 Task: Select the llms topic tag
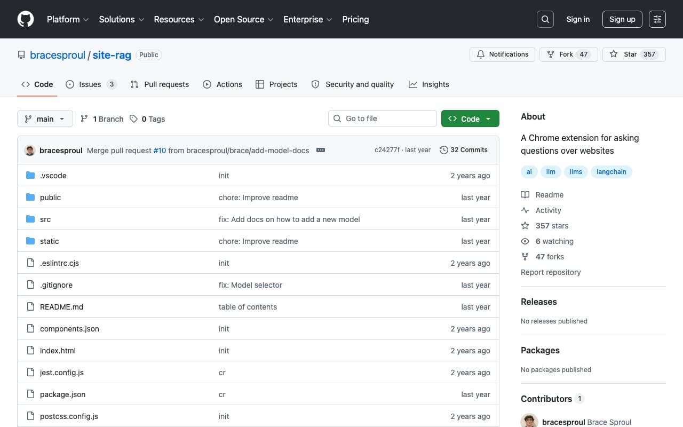576,172
